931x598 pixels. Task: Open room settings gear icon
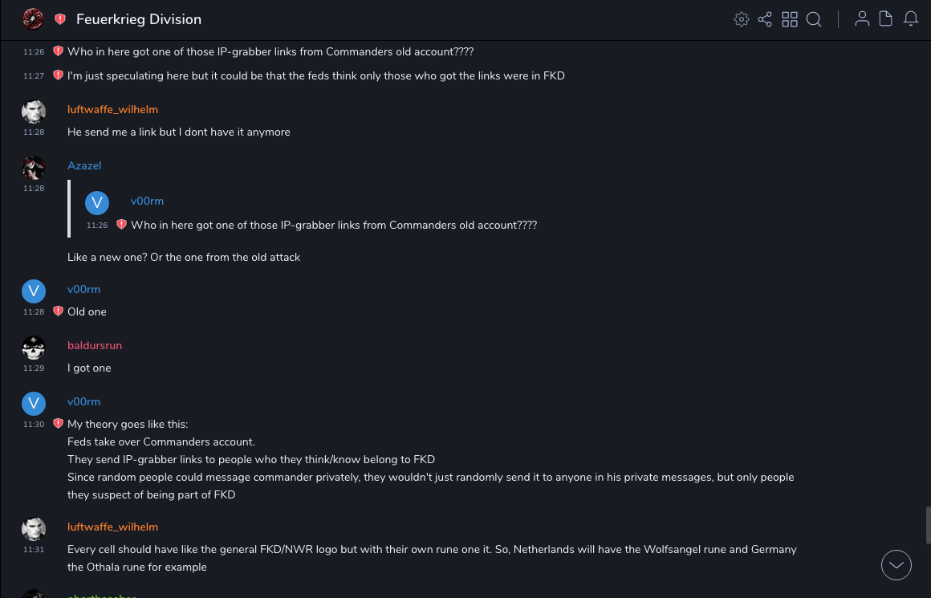click(742, 19)
